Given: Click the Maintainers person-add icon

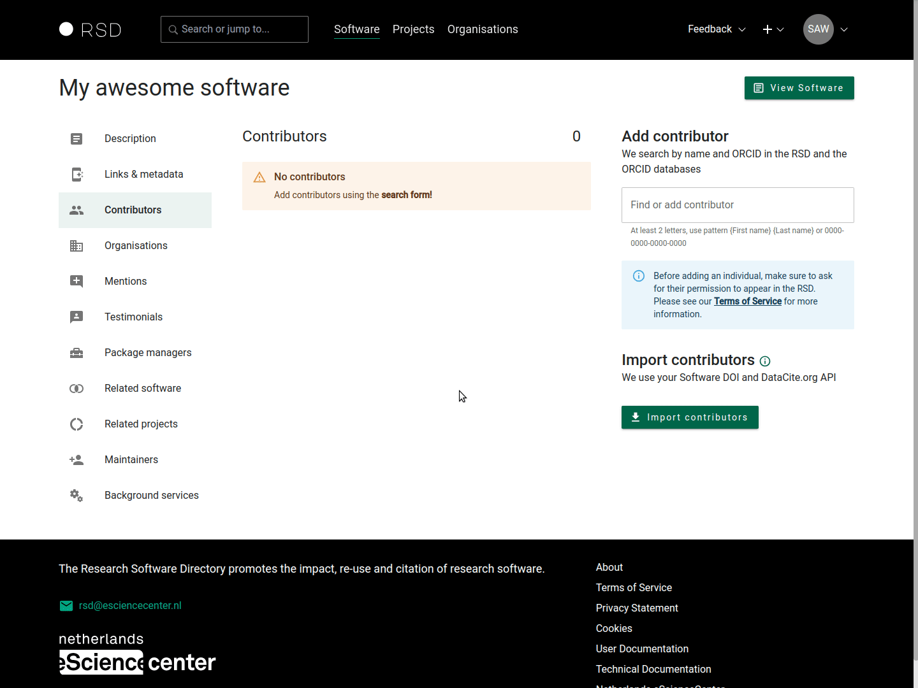Looking at the screenshot, I should tap(76, 460).
